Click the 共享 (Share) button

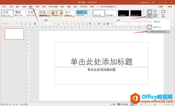160,7
